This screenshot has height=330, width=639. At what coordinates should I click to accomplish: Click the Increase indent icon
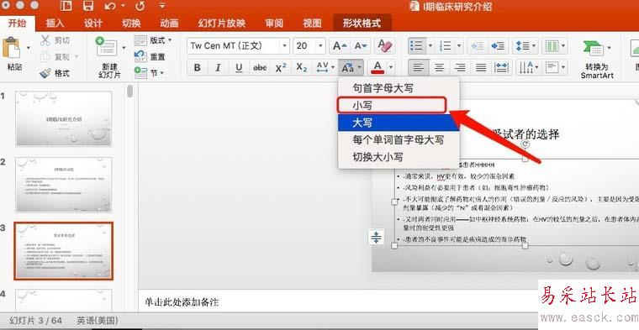pos(498,46)
